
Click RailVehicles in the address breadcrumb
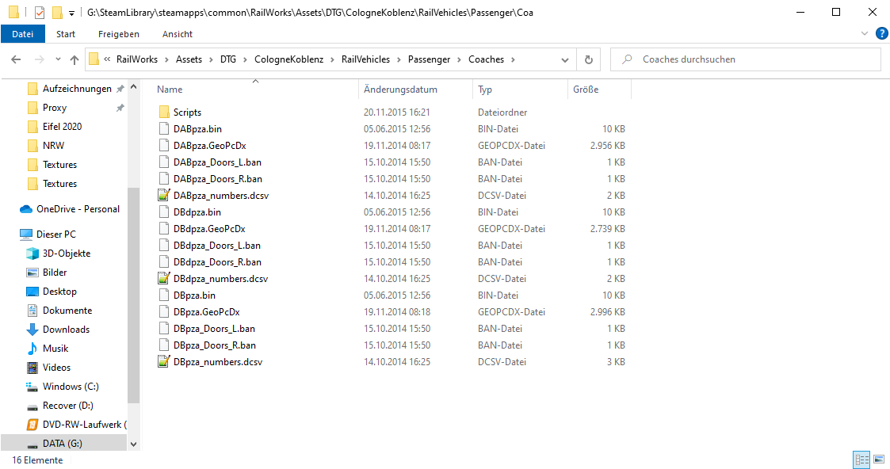pos(365,59)
